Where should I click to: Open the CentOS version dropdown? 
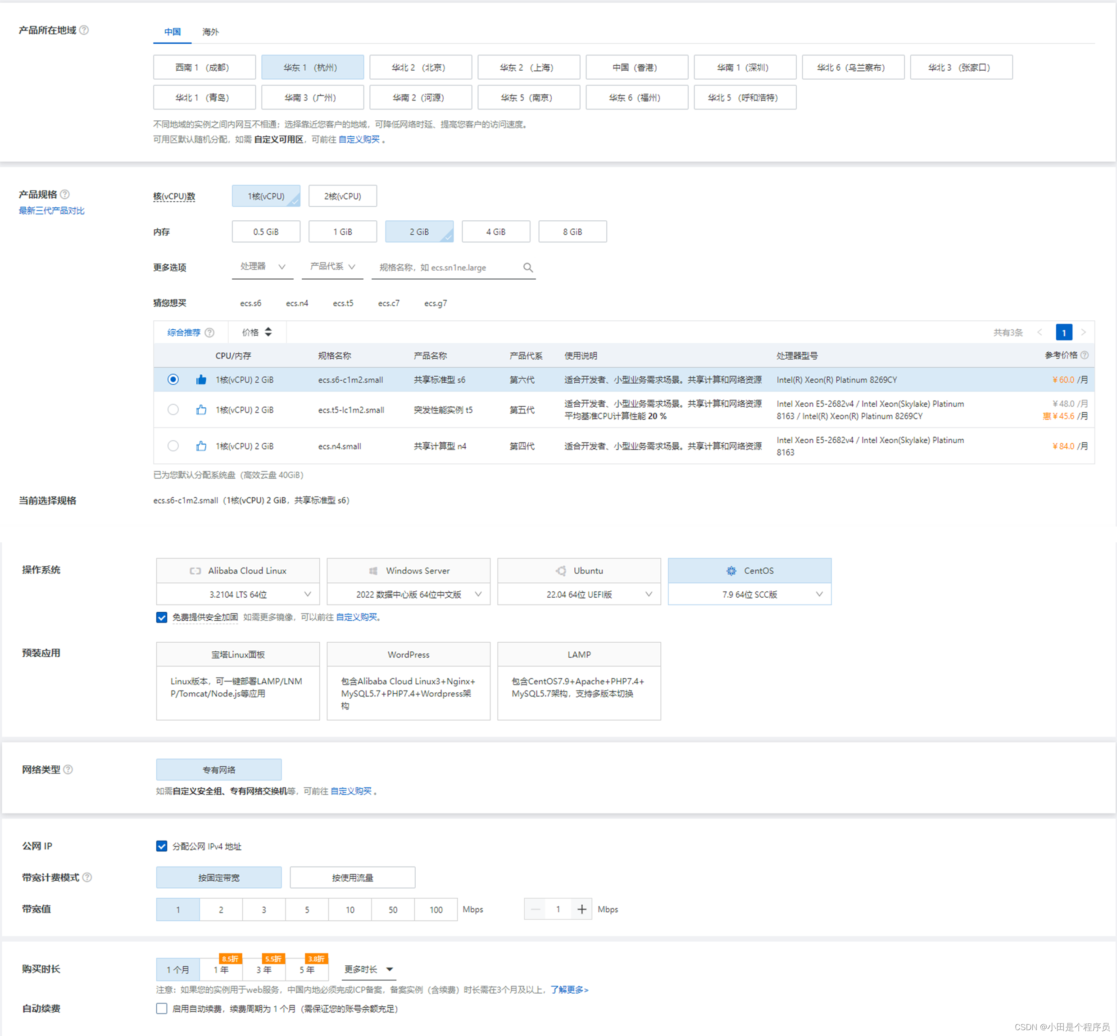(749, 594)
